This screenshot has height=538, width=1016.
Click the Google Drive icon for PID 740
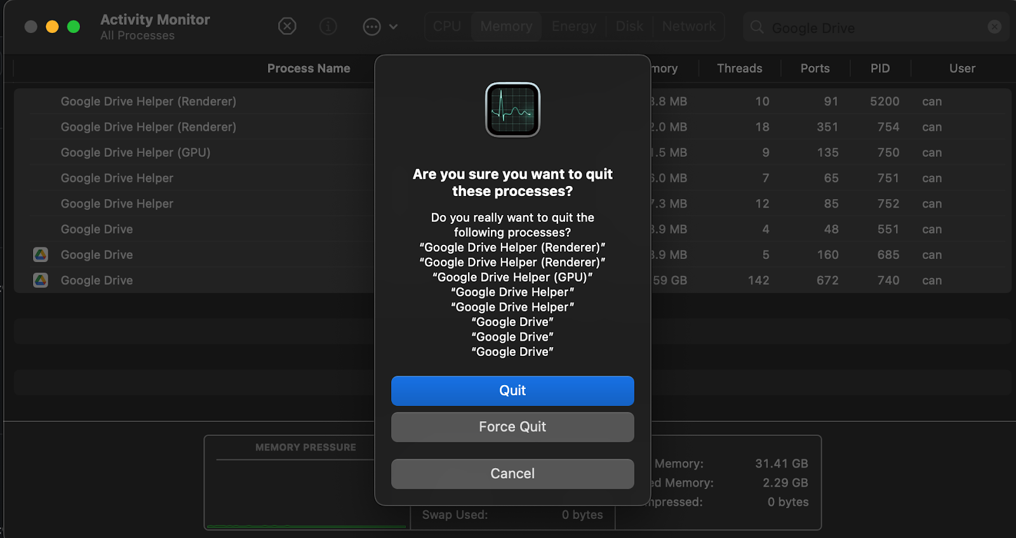point(41,280)
